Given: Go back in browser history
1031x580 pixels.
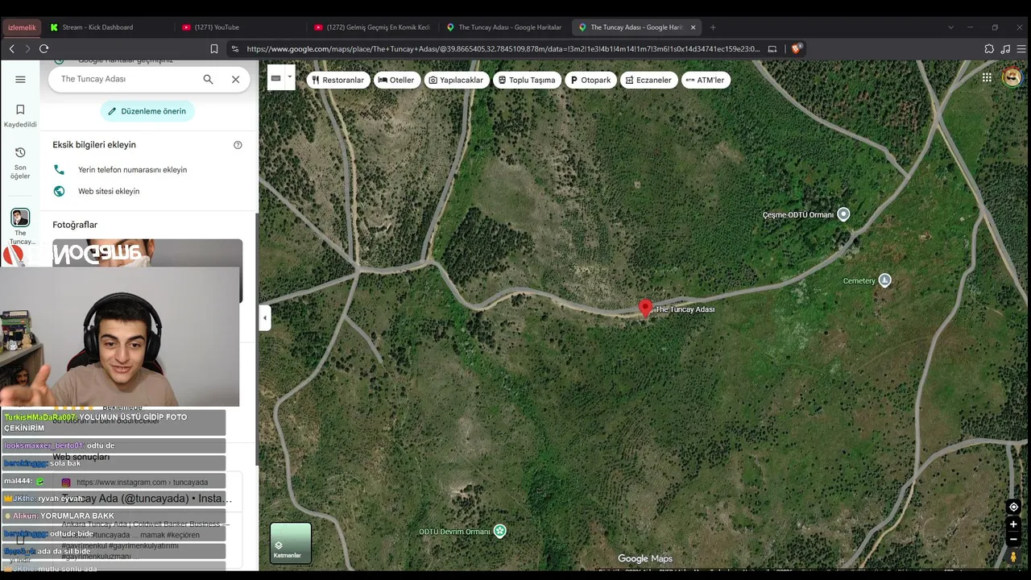Looking at the screenshot, I should 11,48.
